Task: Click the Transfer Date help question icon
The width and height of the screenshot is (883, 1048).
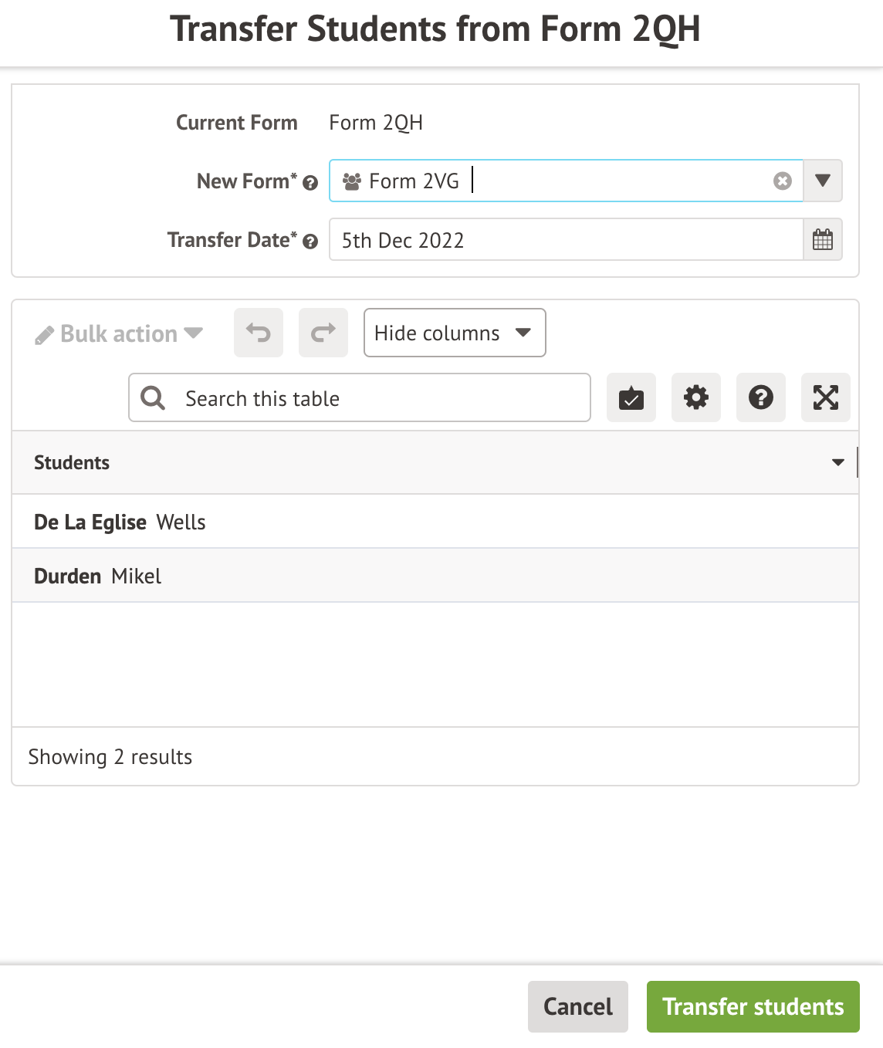Action: point(310,242)
